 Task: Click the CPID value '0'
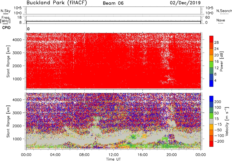click(x=28, y=29)
